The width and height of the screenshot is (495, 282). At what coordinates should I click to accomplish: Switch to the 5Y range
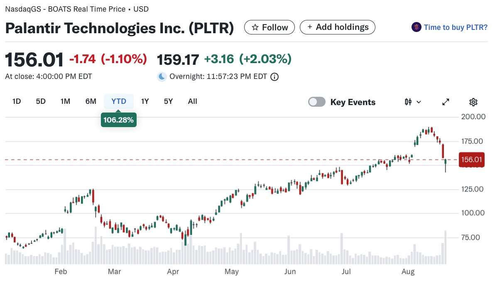click(x=168, y=101)
